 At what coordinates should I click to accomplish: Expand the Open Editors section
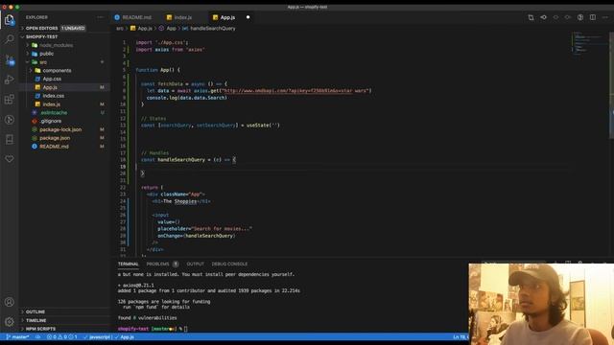(65, 28)
